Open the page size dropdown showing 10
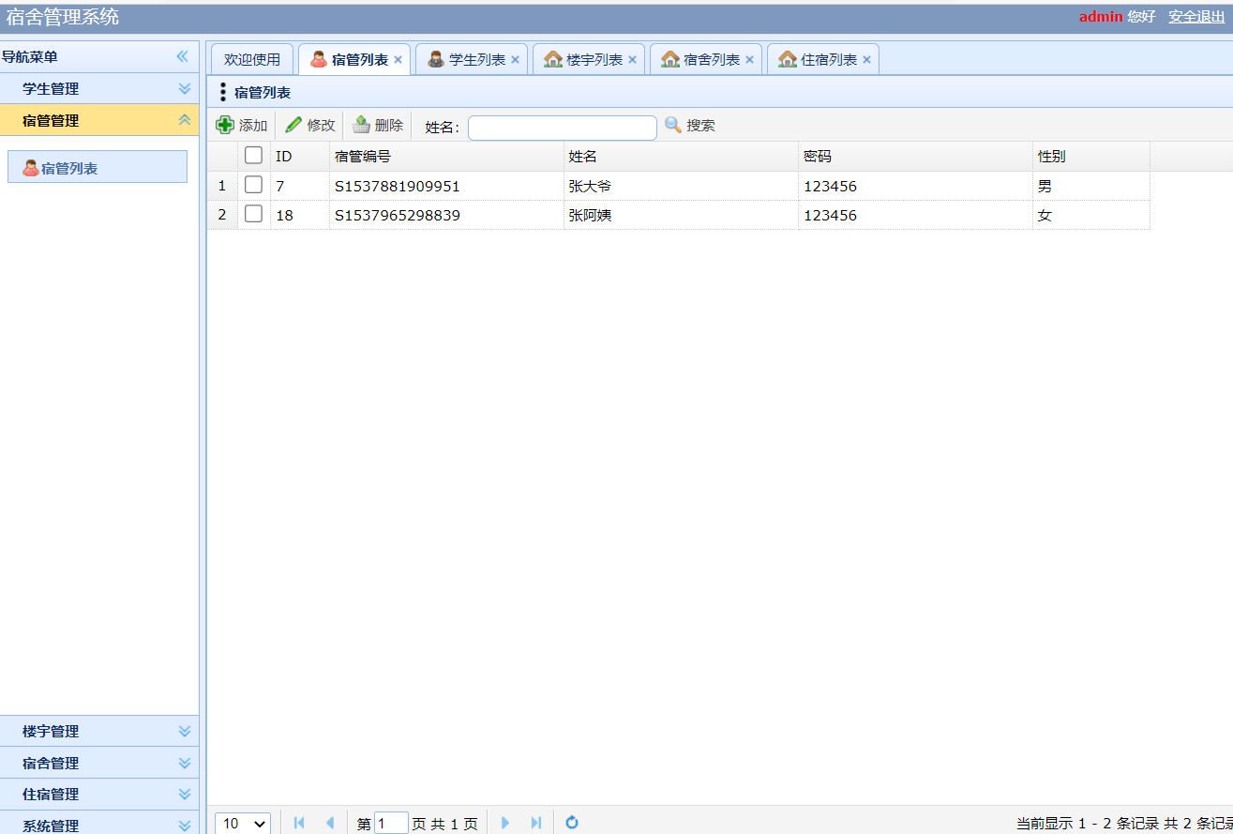 pyautogui.click(x=242, y=822)
